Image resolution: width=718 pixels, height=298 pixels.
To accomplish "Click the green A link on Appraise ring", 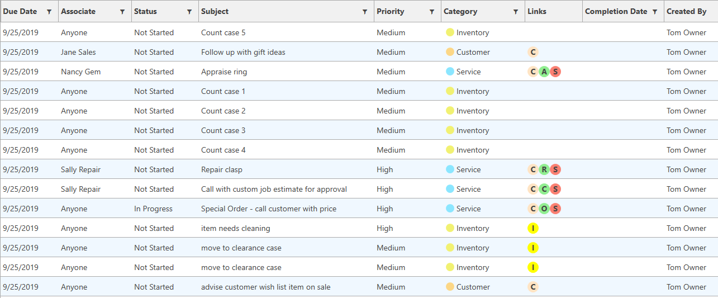I will tap(544, 72).
